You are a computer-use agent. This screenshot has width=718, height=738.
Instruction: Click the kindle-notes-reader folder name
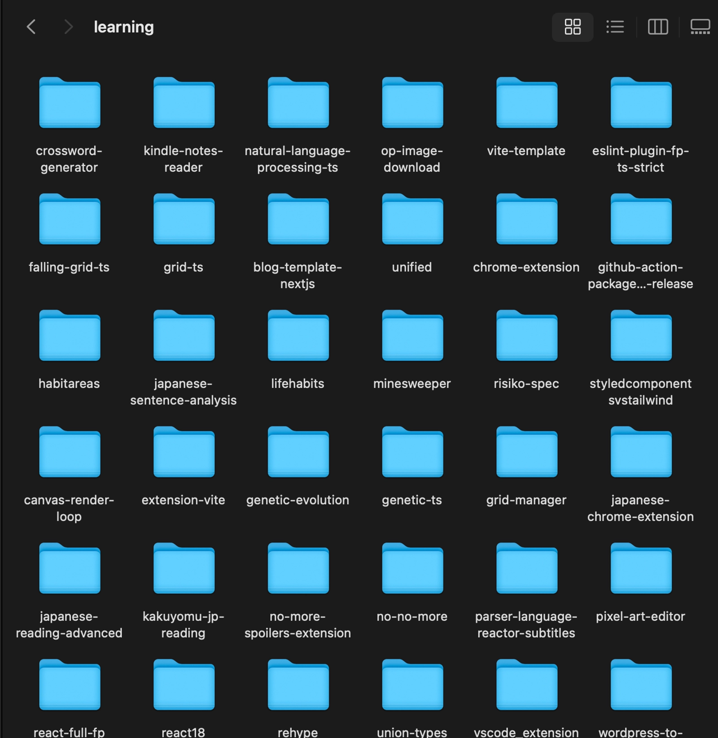184,159
